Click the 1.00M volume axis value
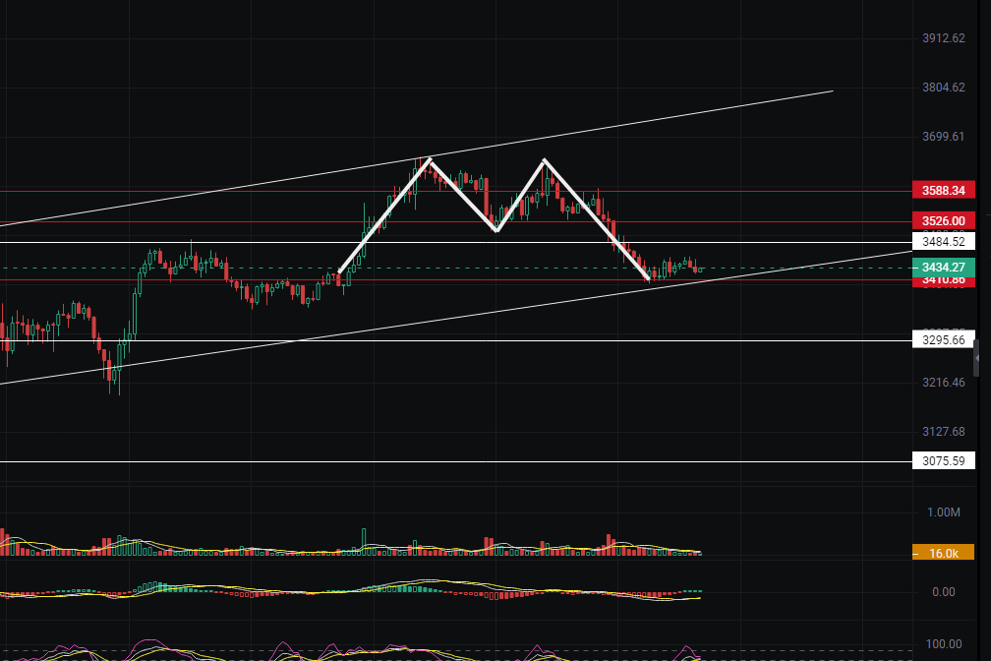This screenshot has width=991, height=661. (943, 512)
